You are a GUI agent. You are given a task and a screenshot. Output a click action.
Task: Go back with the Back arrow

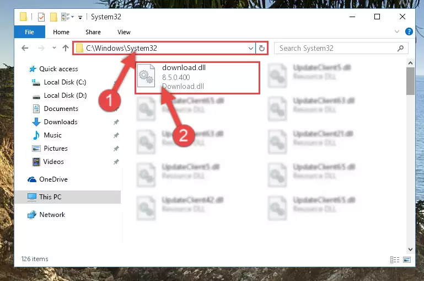(x=25, y=48)
